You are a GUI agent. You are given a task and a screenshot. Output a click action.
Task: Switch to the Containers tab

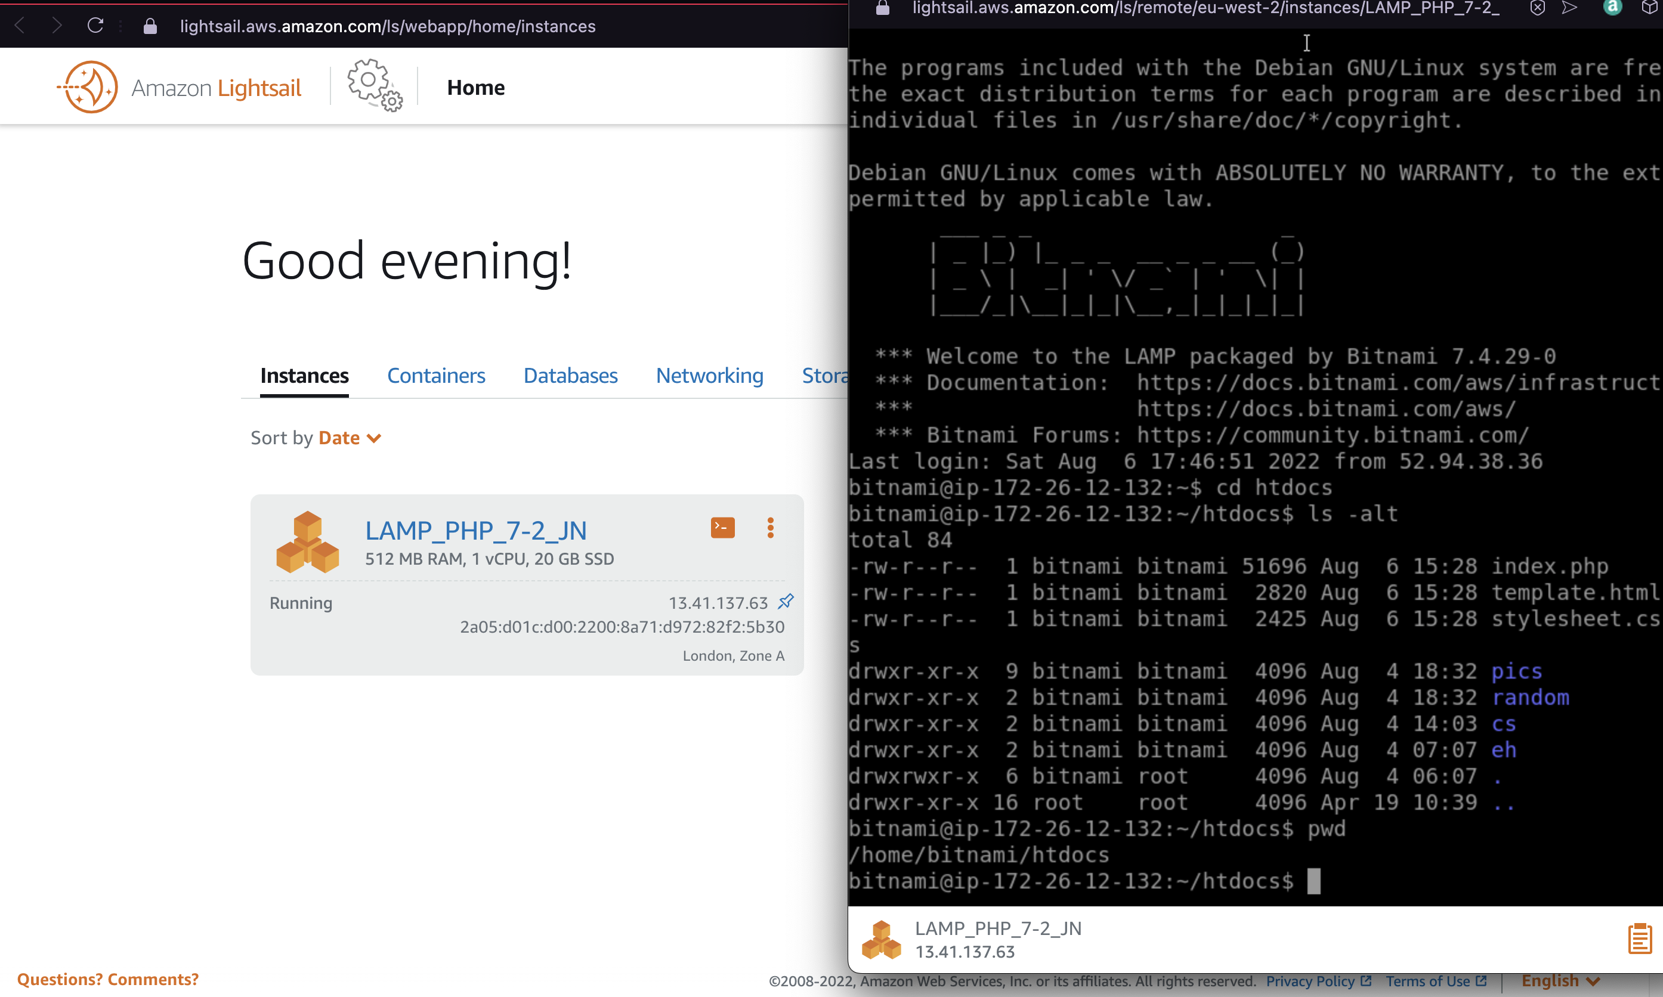tap(436, 376)
